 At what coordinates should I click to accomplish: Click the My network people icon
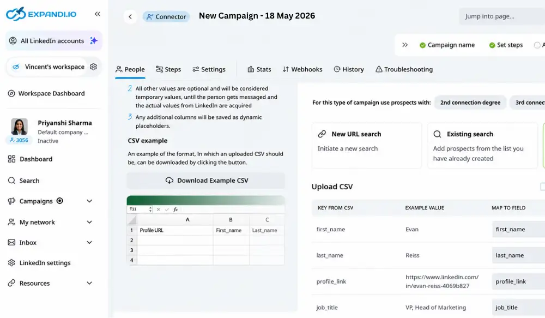pos(11,222)
